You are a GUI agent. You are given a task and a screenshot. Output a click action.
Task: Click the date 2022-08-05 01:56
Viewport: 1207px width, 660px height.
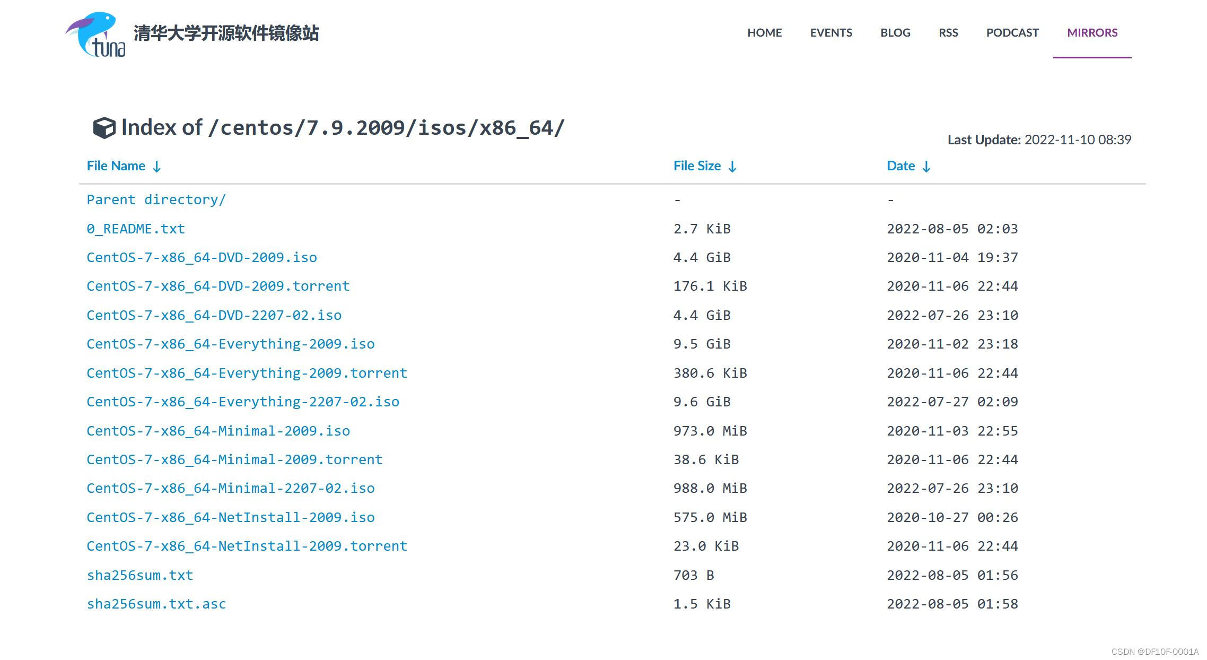pyautogui.click(x=952, y=575)
